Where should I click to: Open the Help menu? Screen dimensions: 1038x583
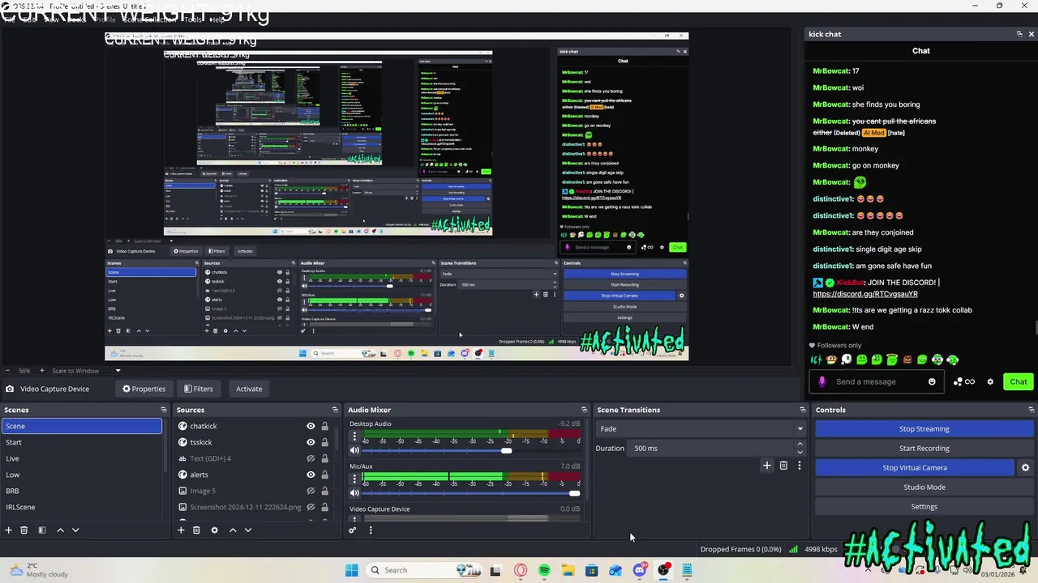217,19
